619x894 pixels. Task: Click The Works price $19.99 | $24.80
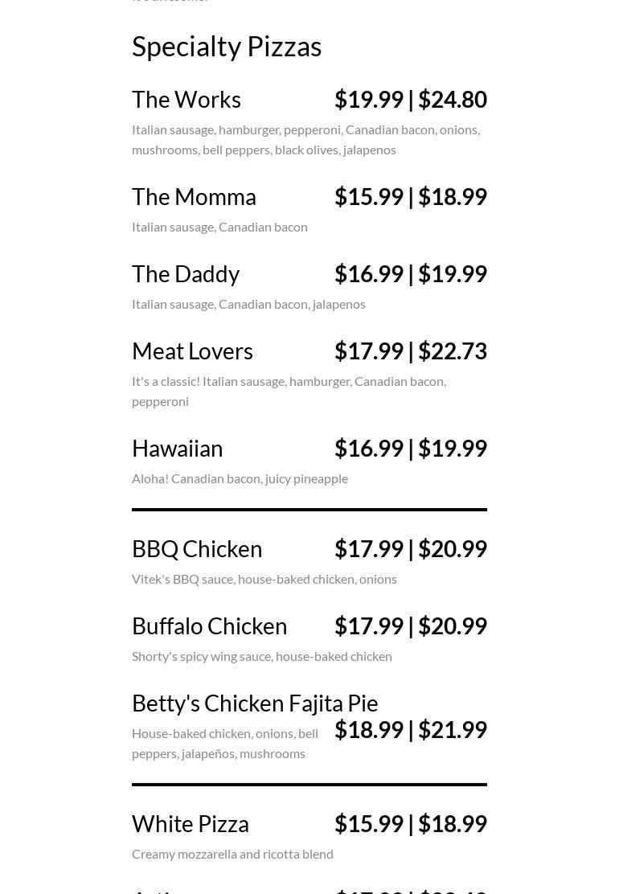coord(410,100)
